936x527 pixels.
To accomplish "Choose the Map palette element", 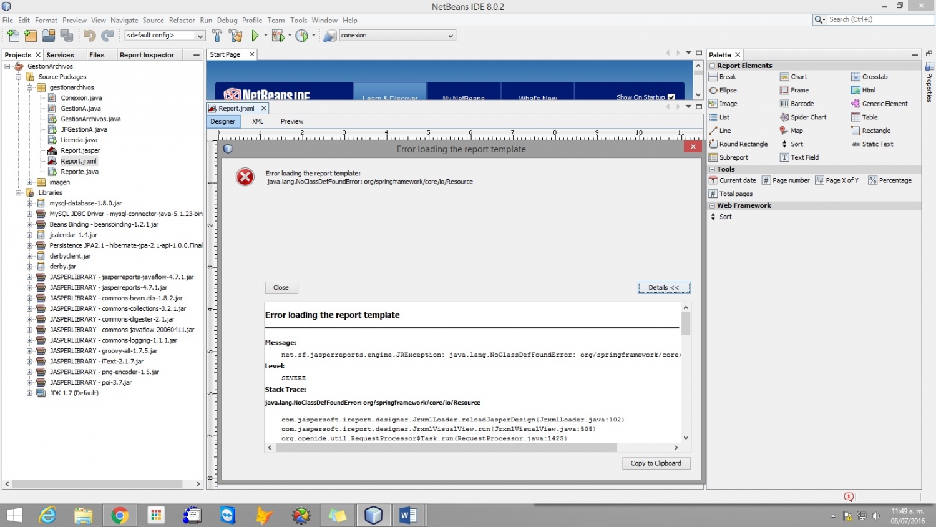I will [791, 131].
